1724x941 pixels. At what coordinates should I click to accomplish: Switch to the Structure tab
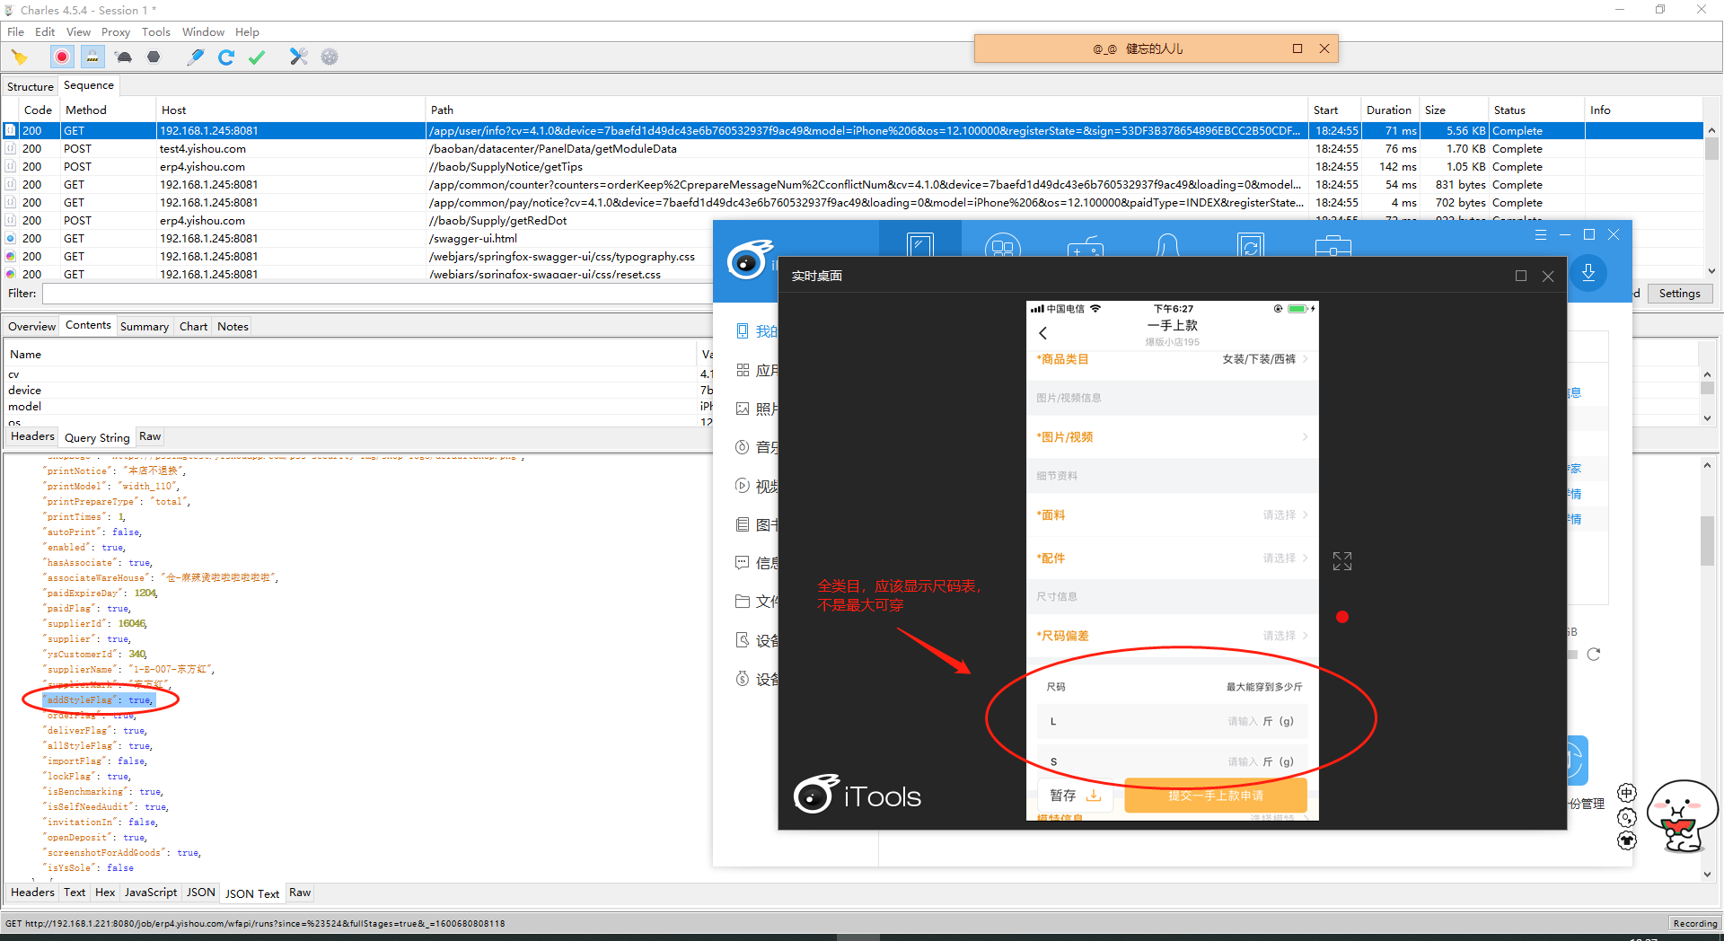(x=31, y=86)
